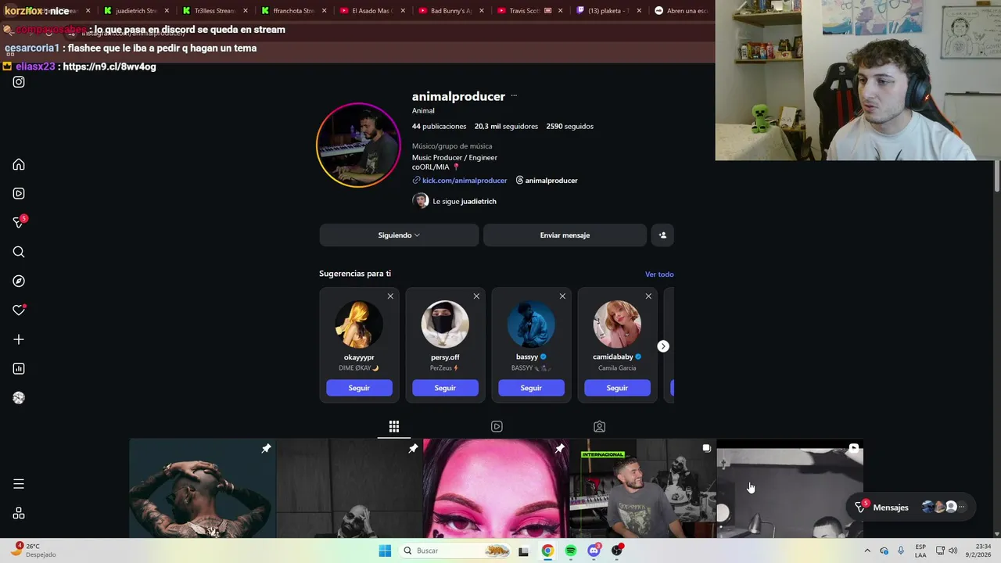Dismiss persy.off suggestion card
The width and height of the screenshot is (1001, 563).
coord(476,296)
